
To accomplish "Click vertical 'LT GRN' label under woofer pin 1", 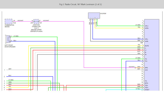I will [96, 24].
